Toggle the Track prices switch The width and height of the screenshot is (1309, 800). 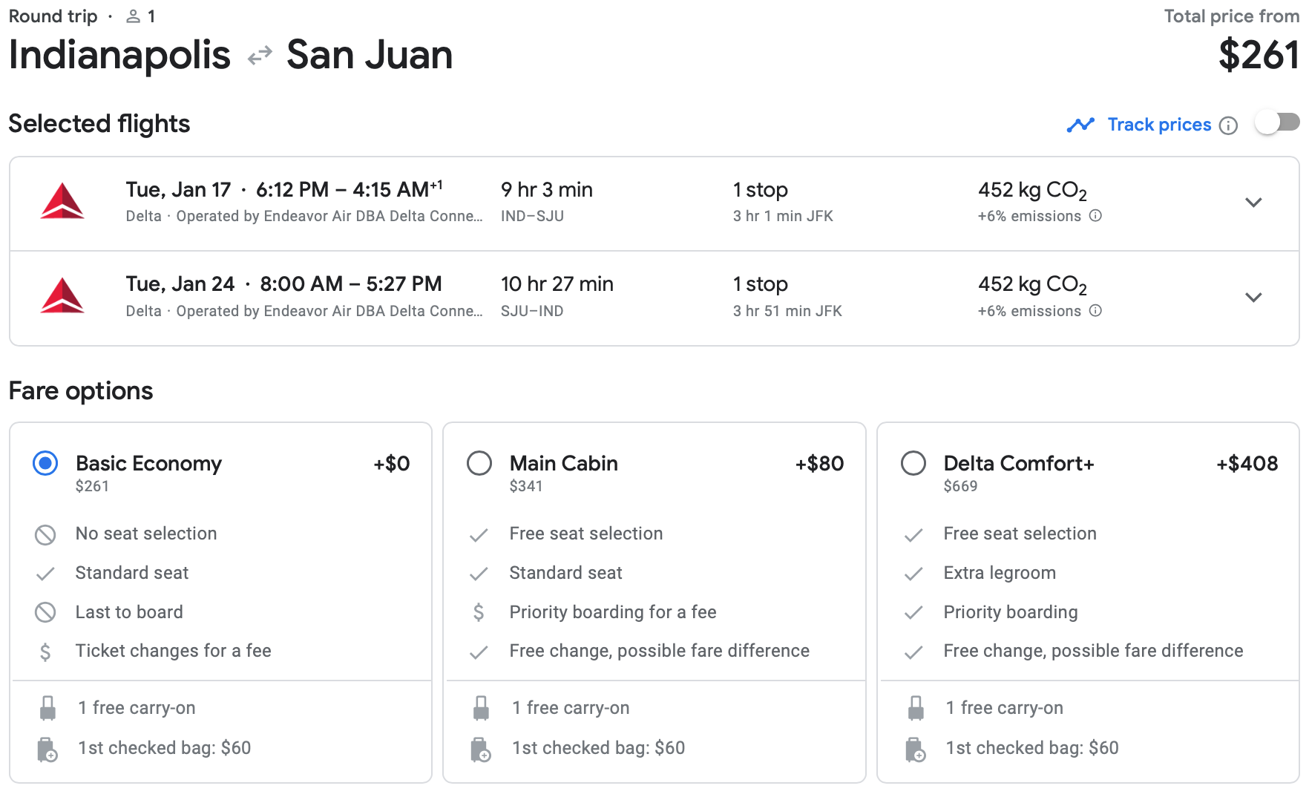(1277, 122)
